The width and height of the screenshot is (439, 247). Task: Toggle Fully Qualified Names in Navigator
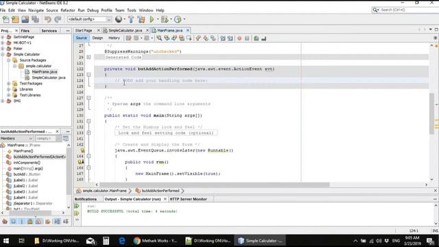tap(47, 222)
